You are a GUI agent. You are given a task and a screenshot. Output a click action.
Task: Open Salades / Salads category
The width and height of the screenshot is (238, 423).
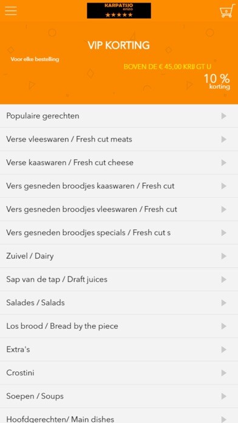[x=119, y=303]
